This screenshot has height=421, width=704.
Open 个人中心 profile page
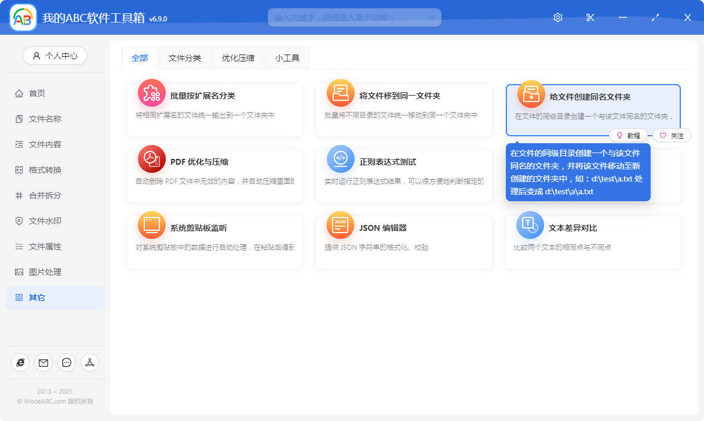point(54,56)
